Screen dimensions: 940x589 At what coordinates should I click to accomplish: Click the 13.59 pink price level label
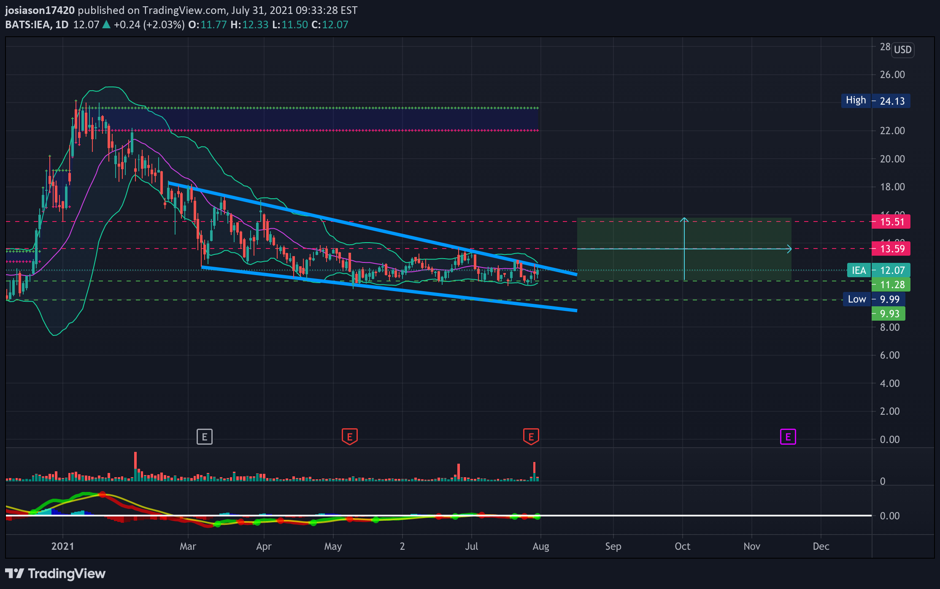point(891,249)
